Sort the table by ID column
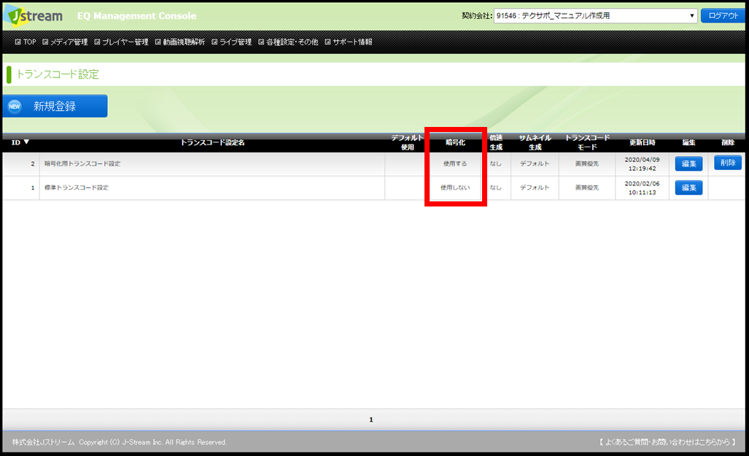The width and height of the screenshot is (749, 456). (20, 142)
